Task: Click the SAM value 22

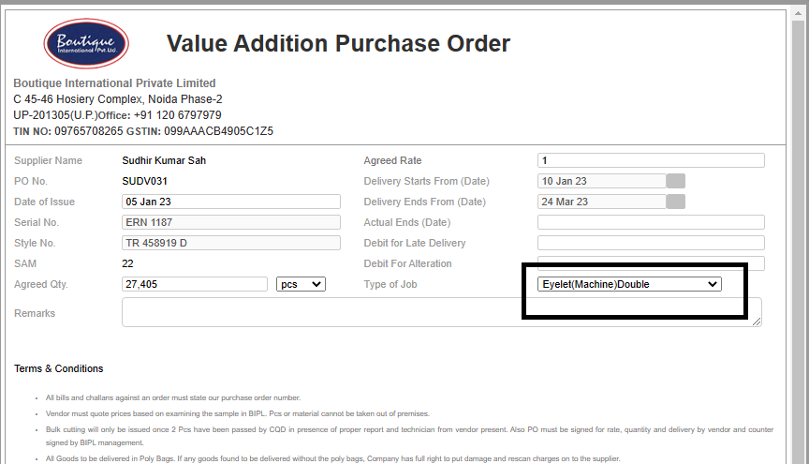Action: [x=127, y=263]
